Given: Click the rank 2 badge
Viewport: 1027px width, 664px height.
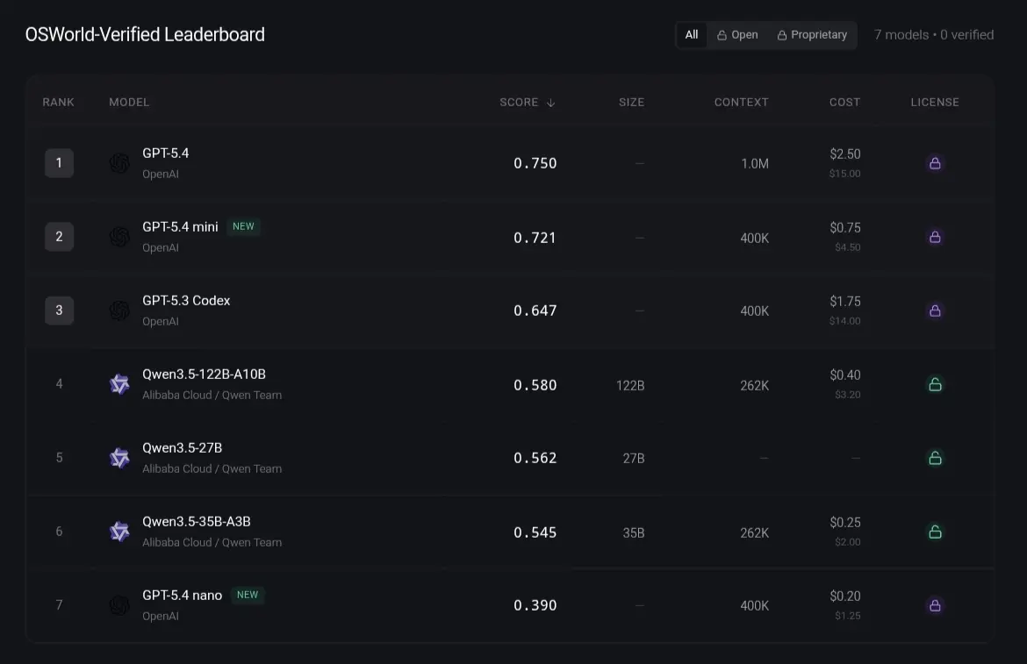Looking at the screenshot, I should pos(59,237).
